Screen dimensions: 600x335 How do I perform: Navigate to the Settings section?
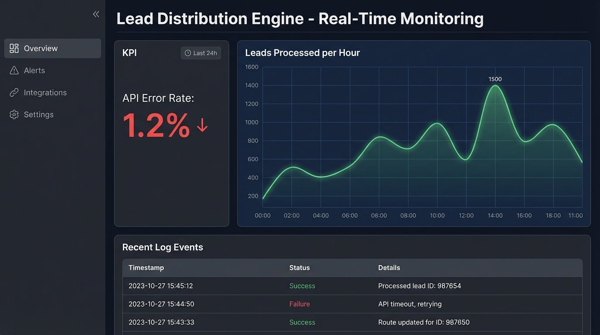[39, 114]
